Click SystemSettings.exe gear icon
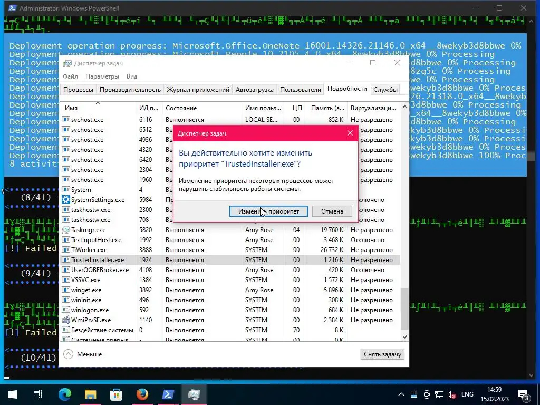The height and width of the screenshot is (405, 540). click(x=66, y=199)
